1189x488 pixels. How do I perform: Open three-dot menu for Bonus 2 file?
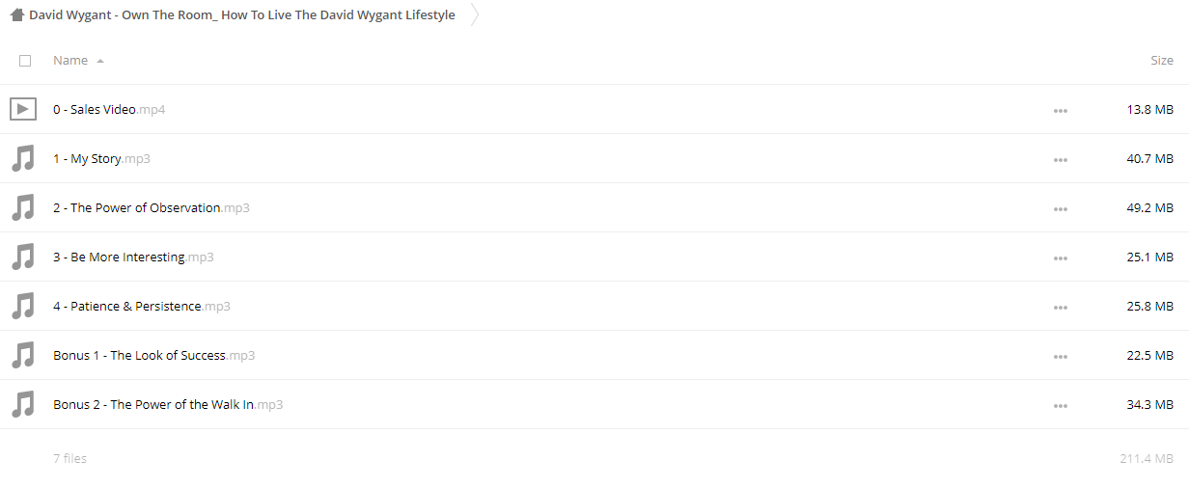pyautogui.click(x=1061, y=405)
